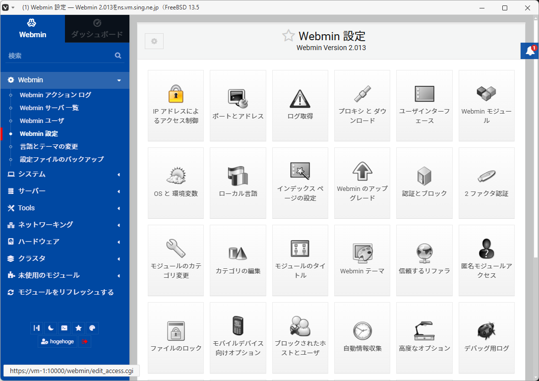Open command shell terminal button

(64, 328)
